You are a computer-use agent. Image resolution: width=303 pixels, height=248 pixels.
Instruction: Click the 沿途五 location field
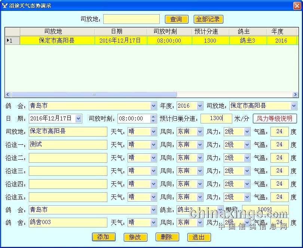point(68,197)
